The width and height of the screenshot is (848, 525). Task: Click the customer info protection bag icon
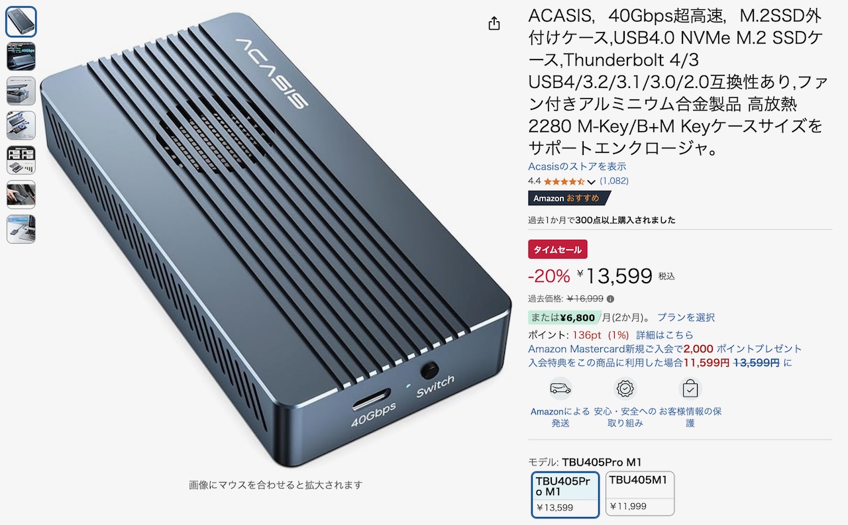point(690,388)
